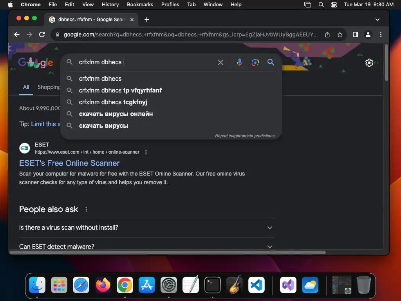Viewport: 401px width, 301px height.
Task: Open the Apple menu
Action: 10,5
